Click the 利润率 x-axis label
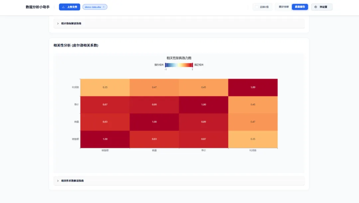359x203 pixels. (x=253, y=150)
